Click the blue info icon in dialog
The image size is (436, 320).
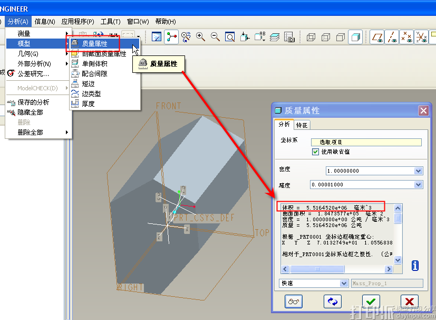(415, 266)
